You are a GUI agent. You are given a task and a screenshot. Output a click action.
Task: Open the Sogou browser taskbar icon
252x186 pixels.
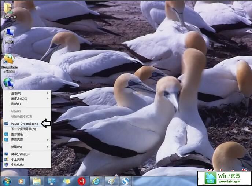(x=126, y=181)
